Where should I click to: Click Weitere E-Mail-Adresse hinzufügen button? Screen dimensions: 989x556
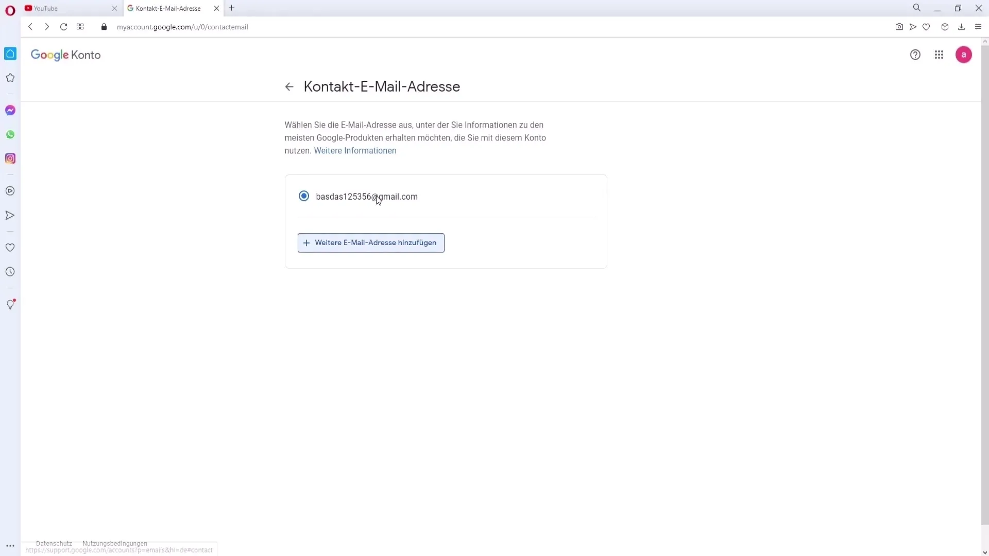click(x=372, y=243)
